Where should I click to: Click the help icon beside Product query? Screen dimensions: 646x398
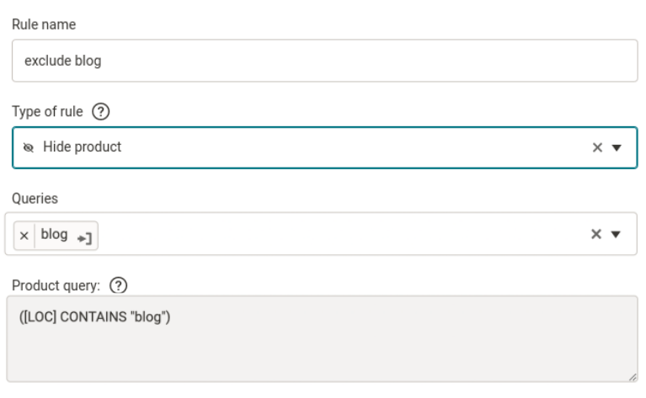[x=118, y=285]
